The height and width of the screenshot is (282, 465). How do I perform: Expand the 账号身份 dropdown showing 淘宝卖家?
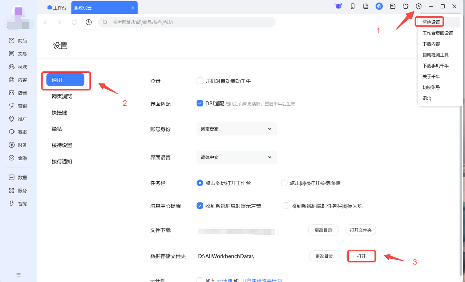pos(236,129)
